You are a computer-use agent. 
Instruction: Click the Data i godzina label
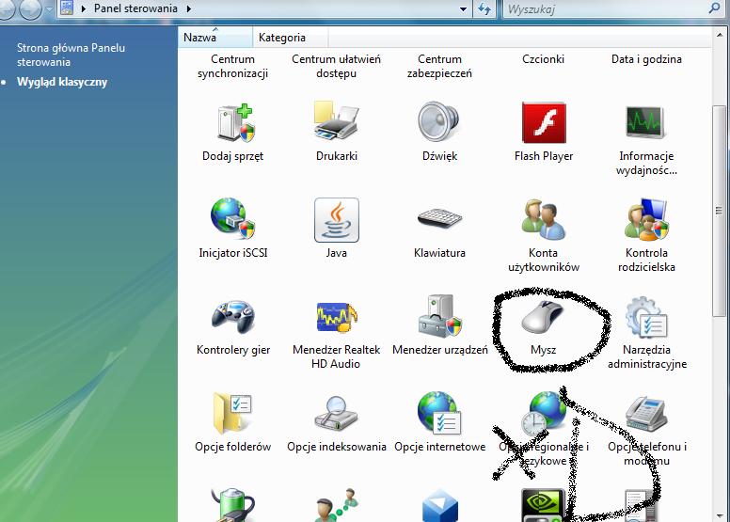646,59
